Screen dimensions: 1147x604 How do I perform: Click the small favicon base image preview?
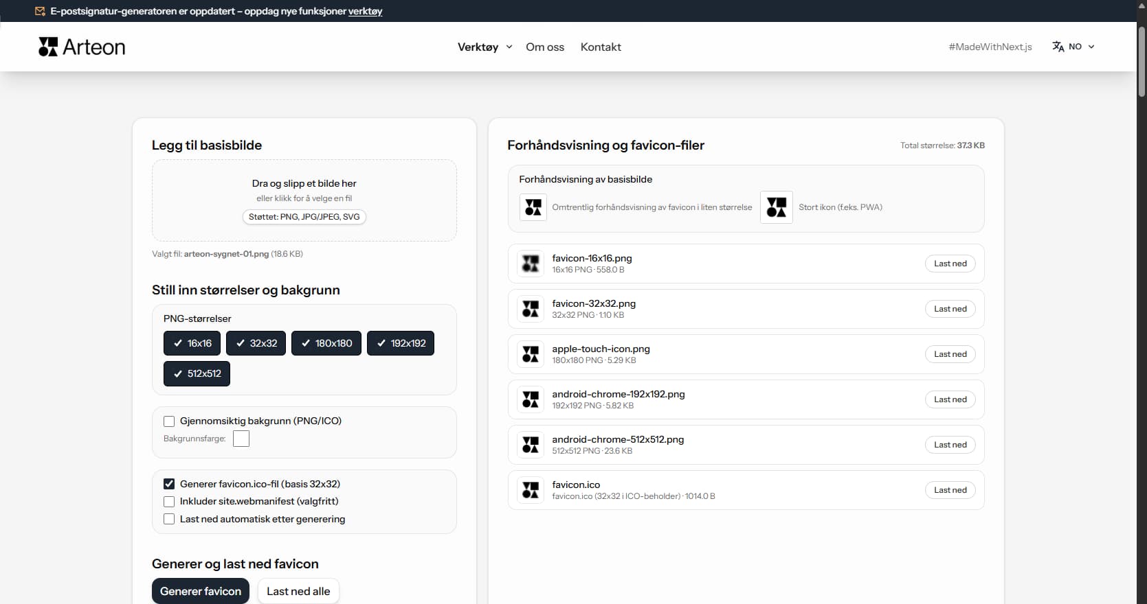(x=533, y=207)
